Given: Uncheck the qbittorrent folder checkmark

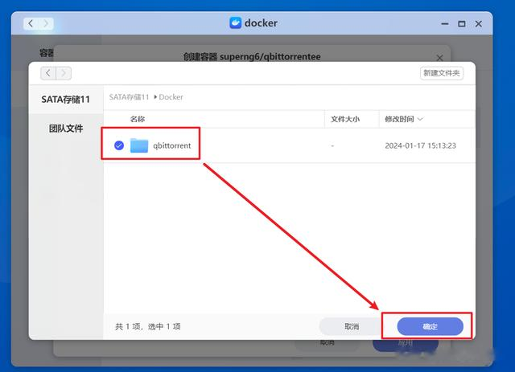Looking at the screenshot, I should pyautogui.click(x=119, y=145).
